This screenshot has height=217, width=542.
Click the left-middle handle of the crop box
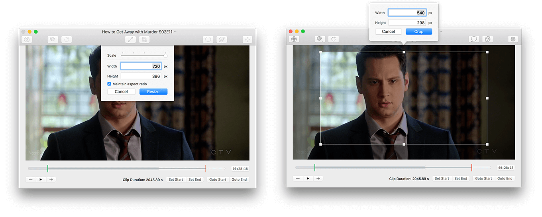click(320, 98)
